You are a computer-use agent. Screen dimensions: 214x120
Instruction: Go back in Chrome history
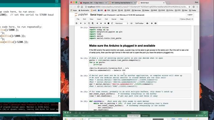coord(71,7)
